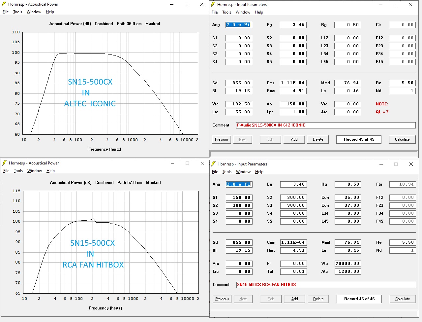Open File menu in top Input Parameters window
Image resolution: width=422 pixels, height=322 pixels.
coord(215,12)
